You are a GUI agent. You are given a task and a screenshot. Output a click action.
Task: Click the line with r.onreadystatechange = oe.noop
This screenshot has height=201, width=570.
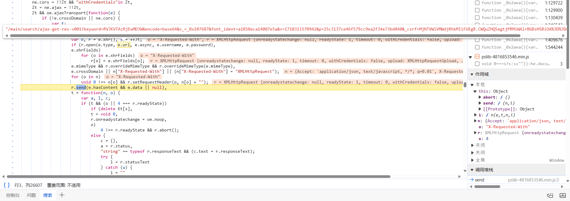click(x=129, y=119)
